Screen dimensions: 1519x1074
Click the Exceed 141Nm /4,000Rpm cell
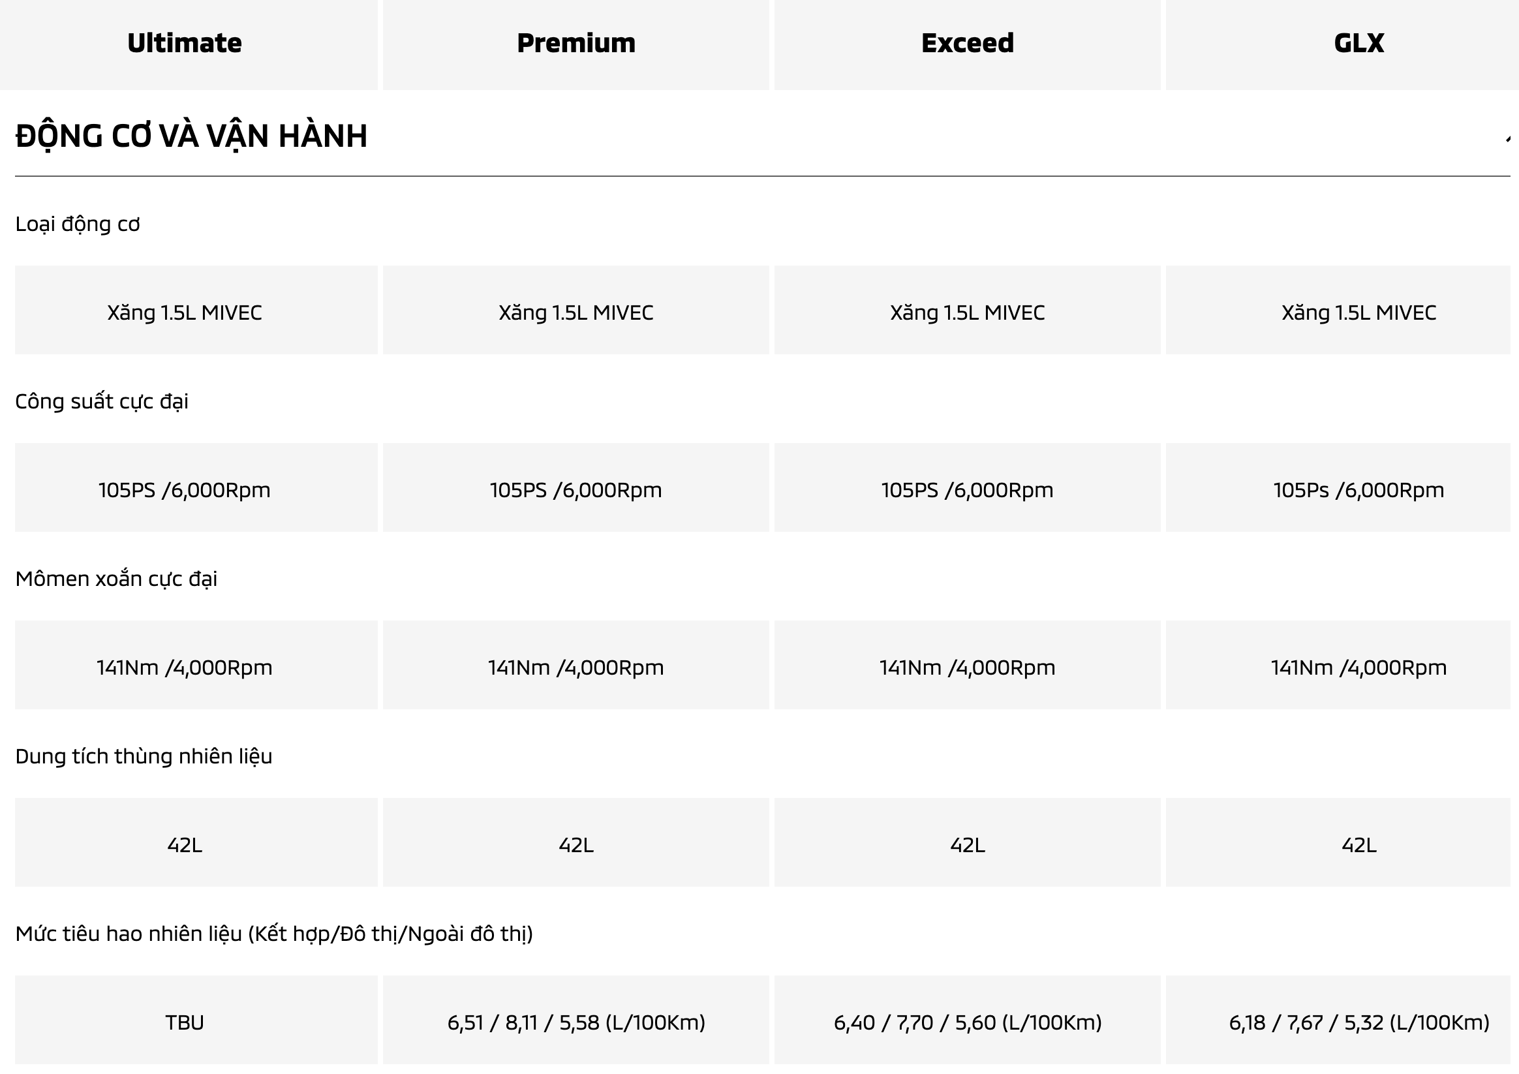[x=967, y=667]
